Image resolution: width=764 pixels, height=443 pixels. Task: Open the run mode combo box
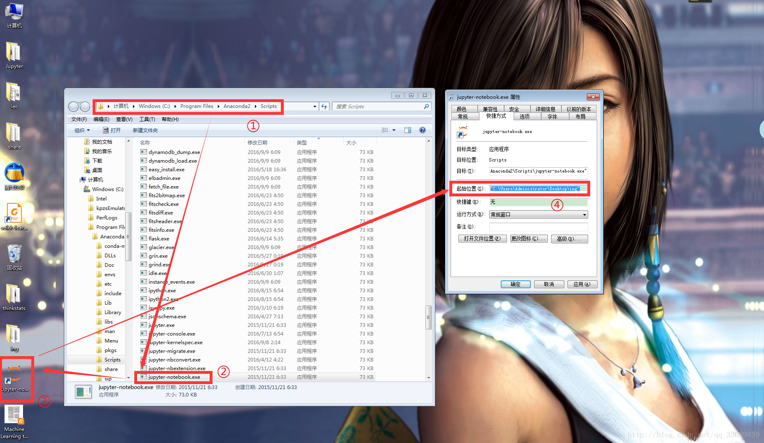[538, 215]
